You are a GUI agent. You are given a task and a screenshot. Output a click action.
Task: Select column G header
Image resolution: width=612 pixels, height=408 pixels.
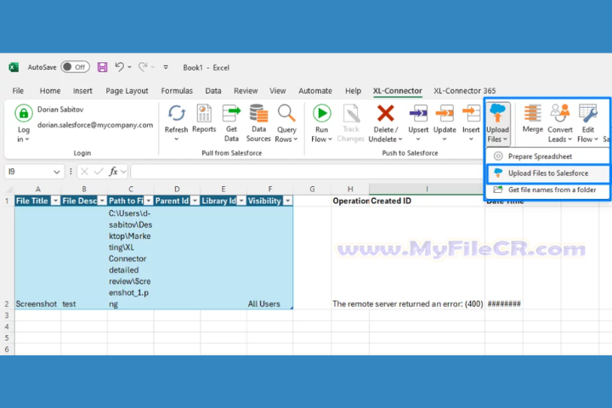[312, 189]
